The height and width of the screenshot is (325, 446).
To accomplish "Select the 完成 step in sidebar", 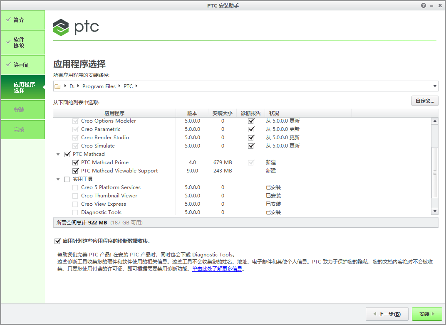I will 23,130.
